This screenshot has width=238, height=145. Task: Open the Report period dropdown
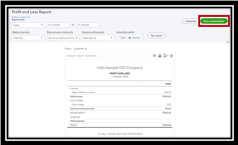[x=28, y=25]
